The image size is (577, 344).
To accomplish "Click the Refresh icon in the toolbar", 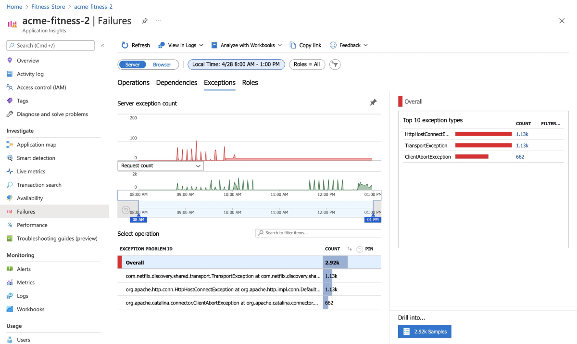I will click(125, 45).
